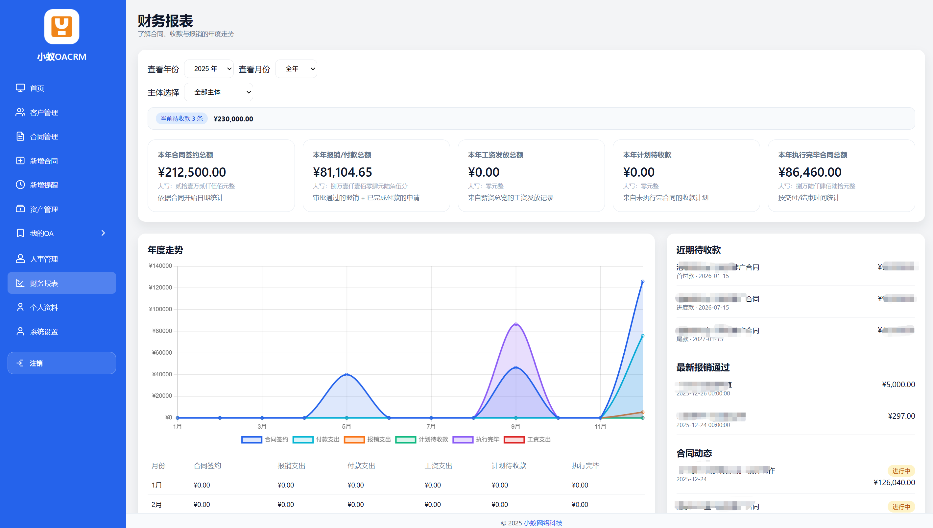
Task: Click the wallet icon for 资产管理
Action: [20, 209]
